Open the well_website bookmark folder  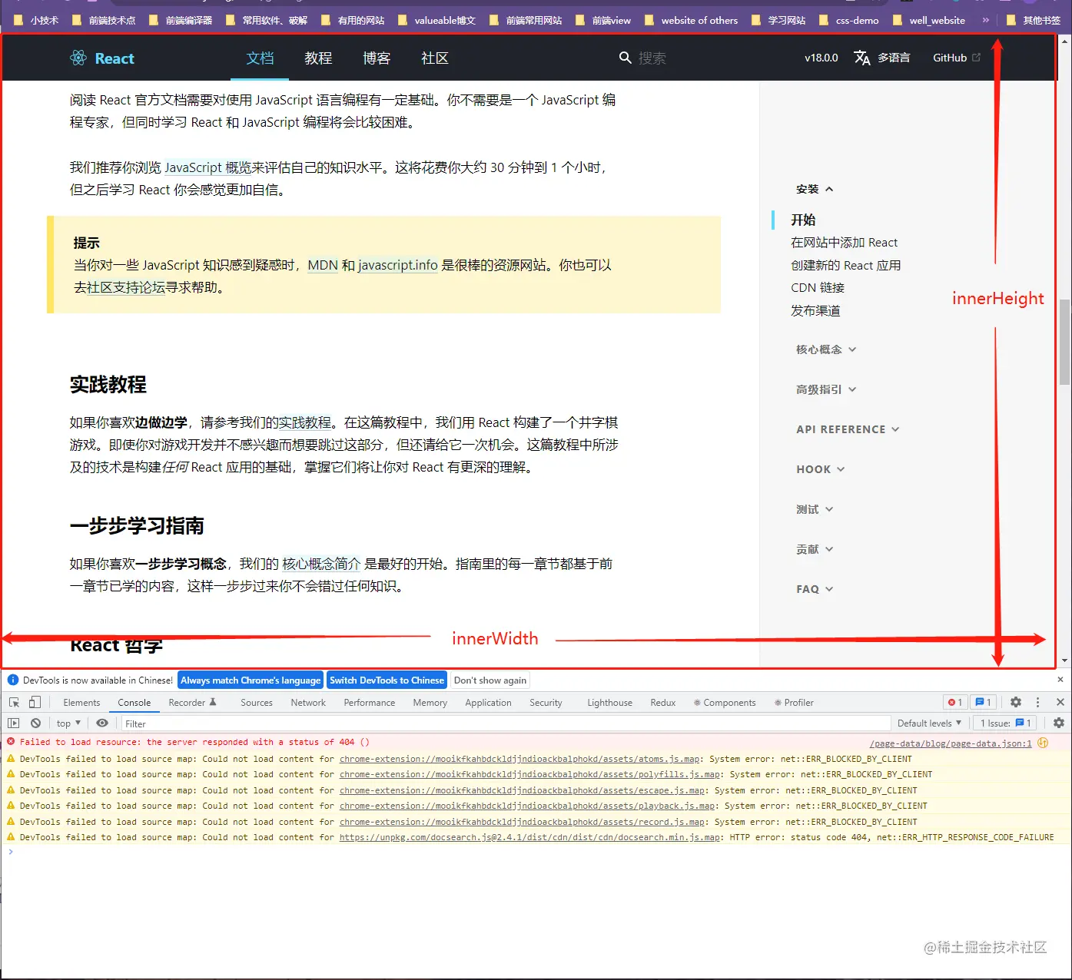tap(928, 21)
